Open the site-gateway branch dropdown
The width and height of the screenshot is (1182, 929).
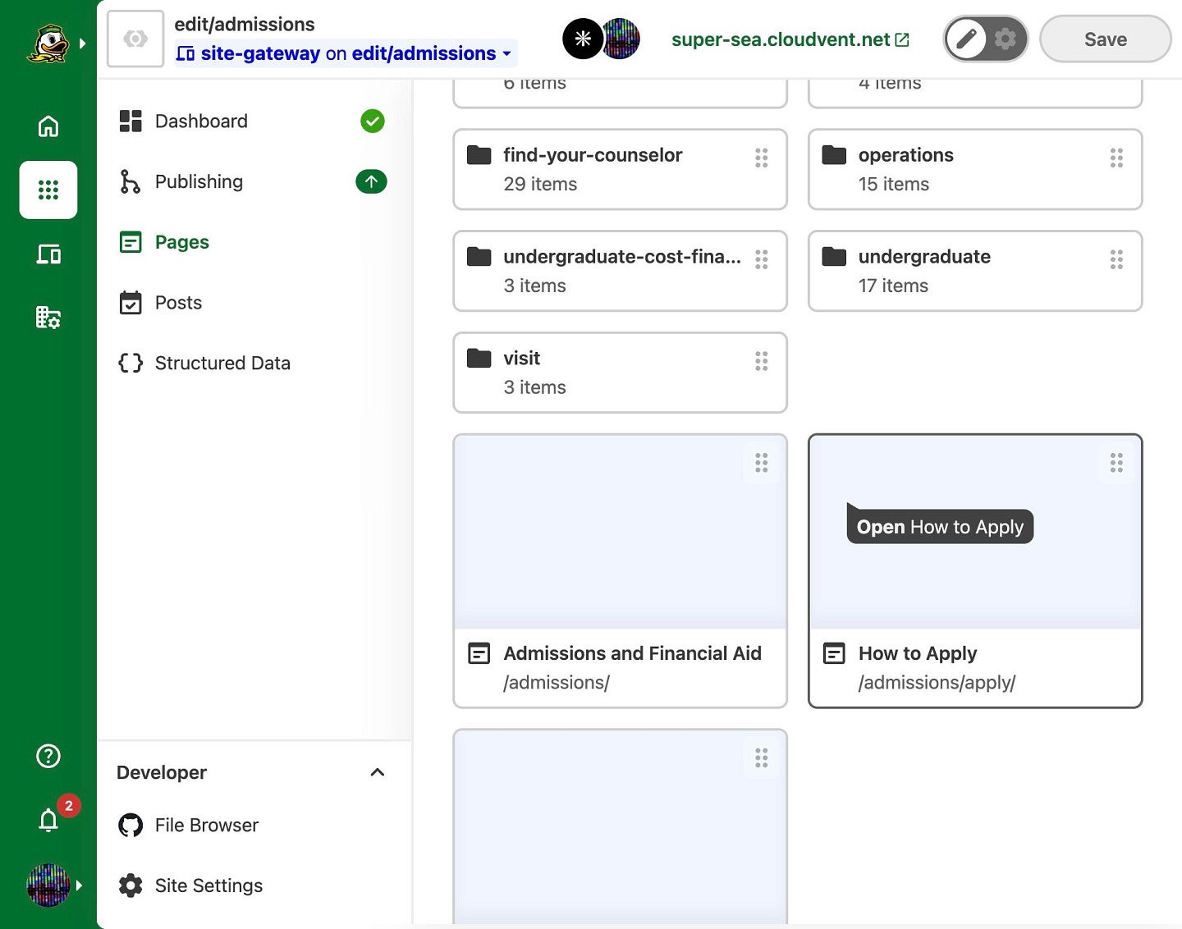pyautogui.click(x=346, y=53)
